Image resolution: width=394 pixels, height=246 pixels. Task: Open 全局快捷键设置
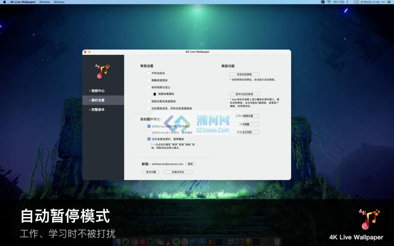click(244, 116)
